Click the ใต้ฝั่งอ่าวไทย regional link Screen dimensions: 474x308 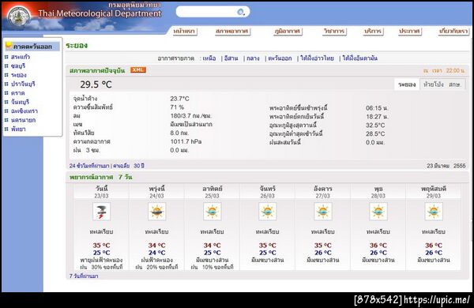tap(317, 58)
